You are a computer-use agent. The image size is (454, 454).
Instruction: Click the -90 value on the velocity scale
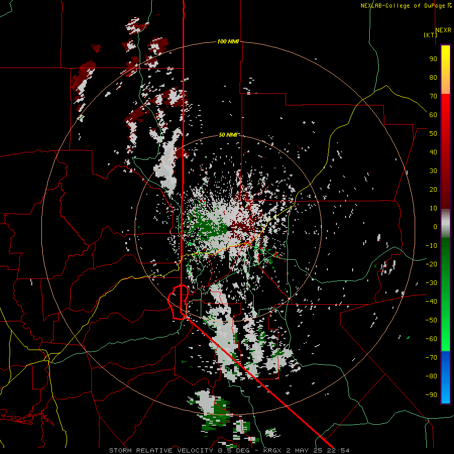coord(431,394)
